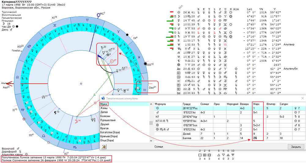Image resolution: width=306 pixels, height=163 pixels.
Task: Click the Юпитер column header
Action: point(272,104)
